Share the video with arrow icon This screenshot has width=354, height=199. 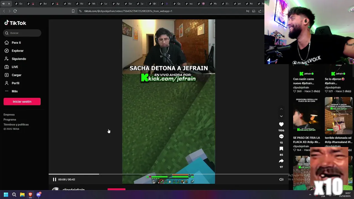coord(281,161)
